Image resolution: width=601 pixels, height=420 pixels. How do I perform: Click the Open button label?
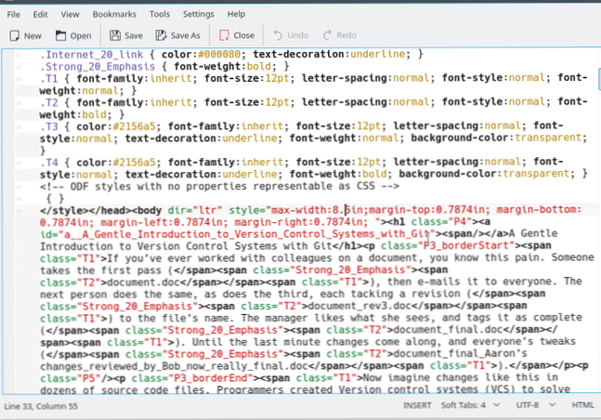click(x=81, y=36)
